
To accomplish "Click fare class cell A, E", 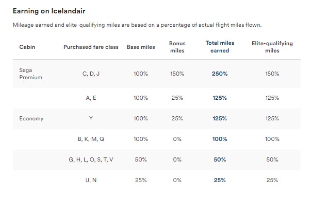I will pos(91,98).
